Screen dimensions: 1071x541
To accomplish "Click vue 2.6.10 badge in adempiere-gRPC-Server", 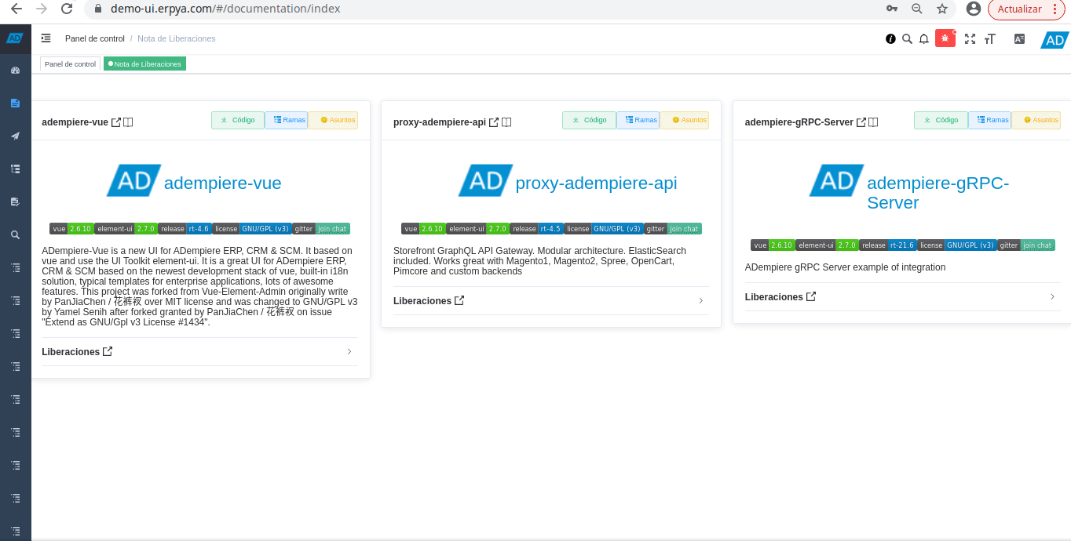I will 773,245.
